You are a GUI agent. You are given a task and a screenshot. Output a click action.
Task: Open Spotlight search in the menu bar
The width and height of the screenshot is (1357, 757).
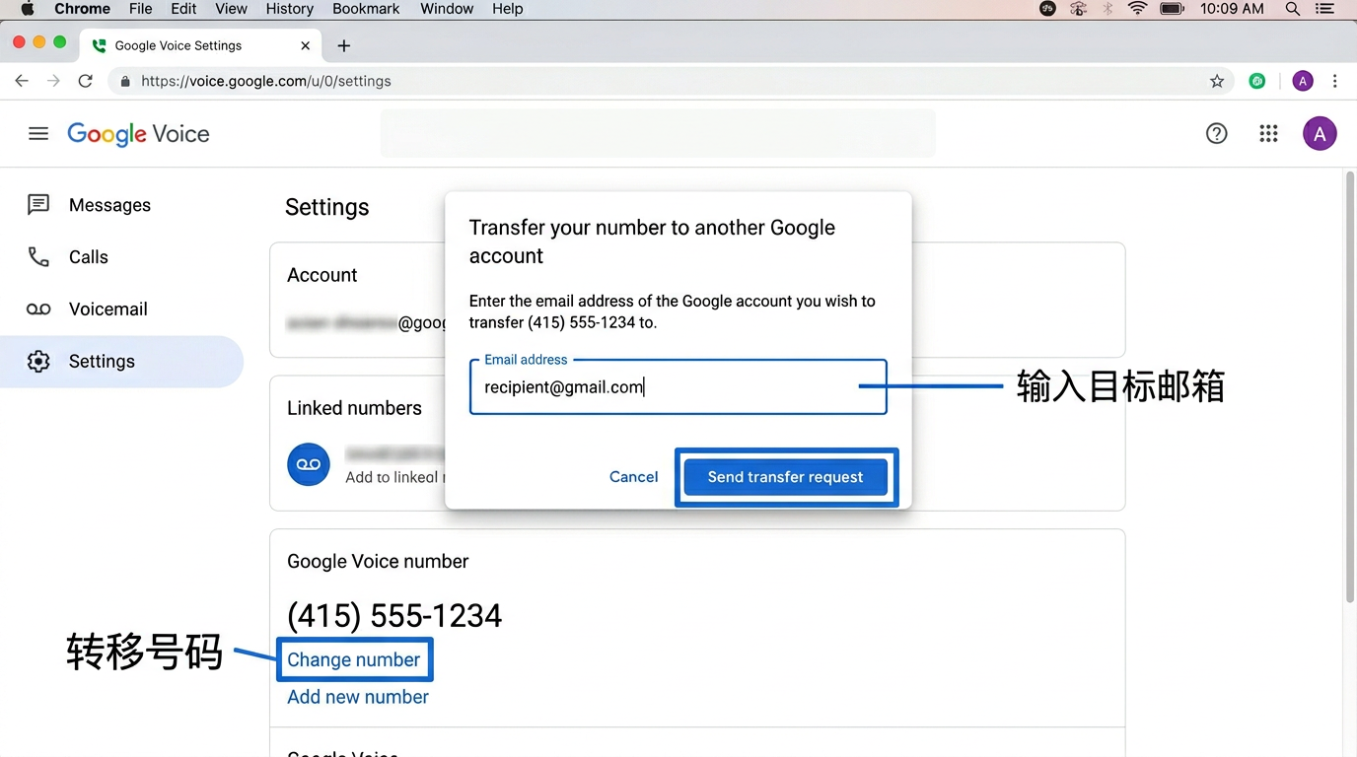pyautogui.click(x=1292, y=9)
